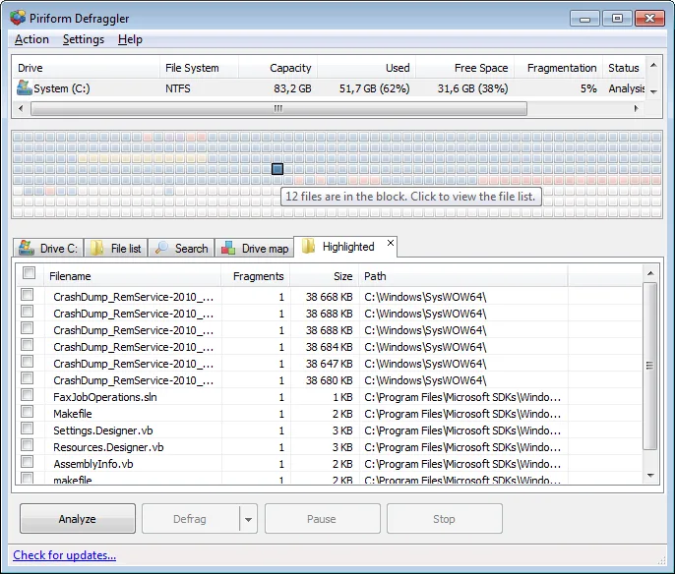Open the Settings menu
The width and height of the screenshot is (675, 574).
pyautogui.click(x=83, y=39)
